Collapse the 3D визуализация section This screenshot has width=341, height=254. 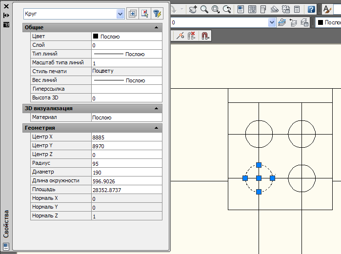pos(156,108)
